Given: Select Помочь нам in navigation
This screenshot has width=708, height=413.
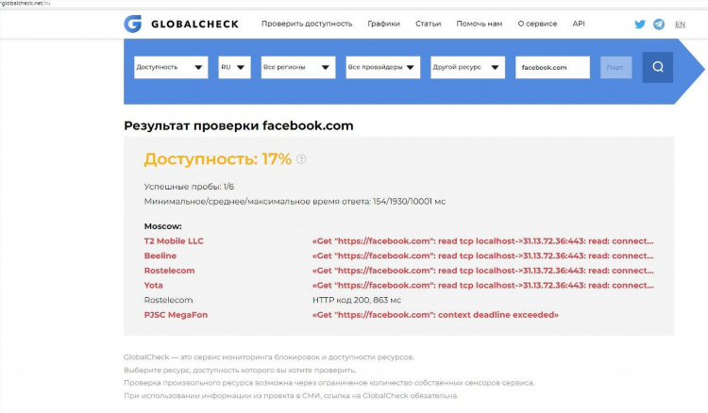Looking at the screenshot, I should [x=479, y=24].
